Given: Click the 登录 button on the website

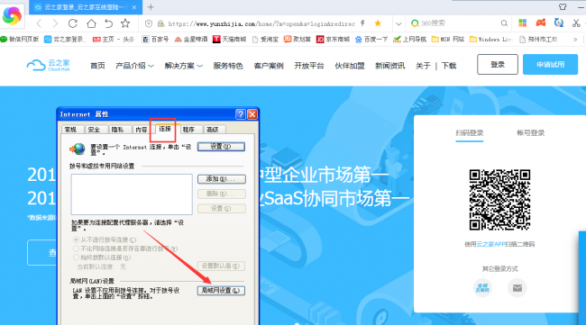Looking at the screenshot, I should 498,64.
